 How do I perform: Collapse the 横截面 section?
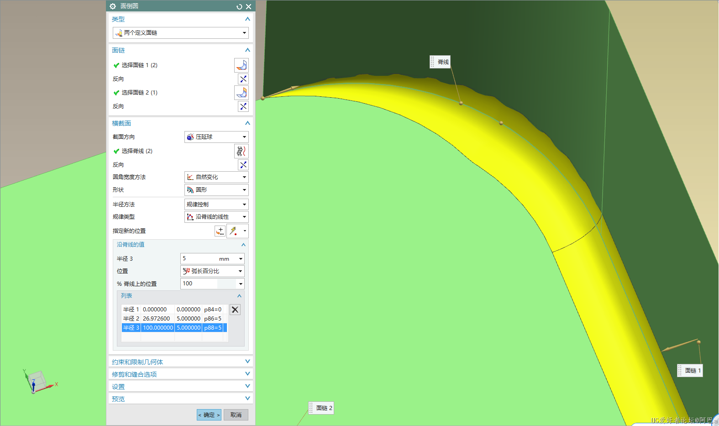(x=247, y=123)
